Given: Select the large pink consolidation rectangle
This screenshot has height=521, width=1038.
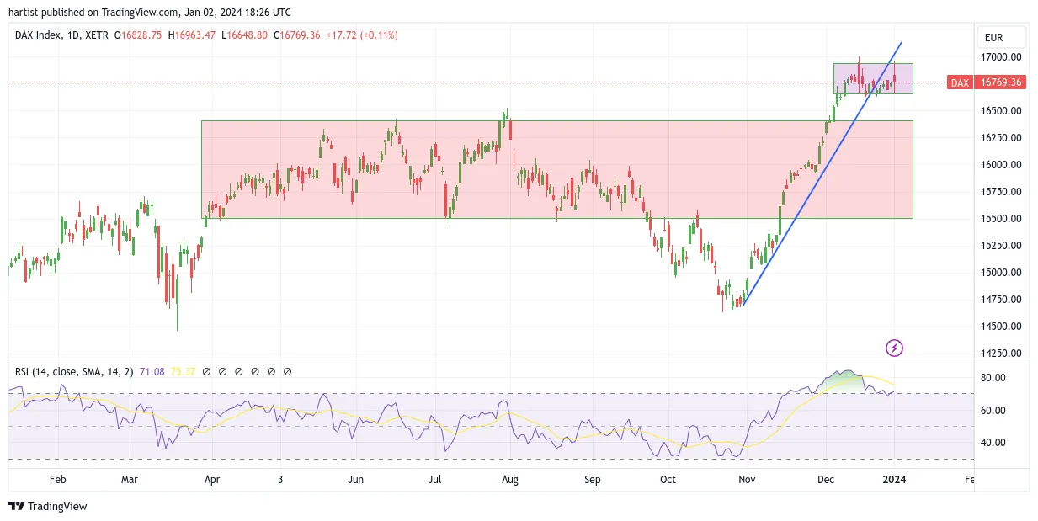Looking at the screenshot, I should (x=557, y=169).
